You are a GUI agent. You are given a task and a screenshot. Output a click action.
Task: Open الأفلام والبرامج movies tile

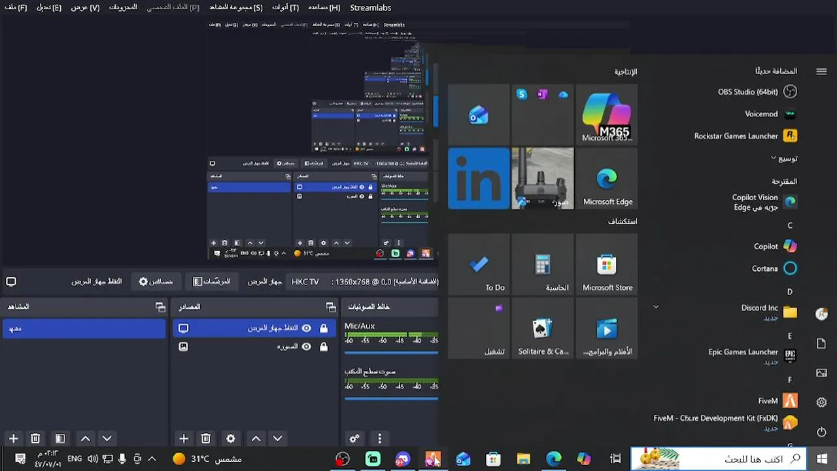[607, 328]
